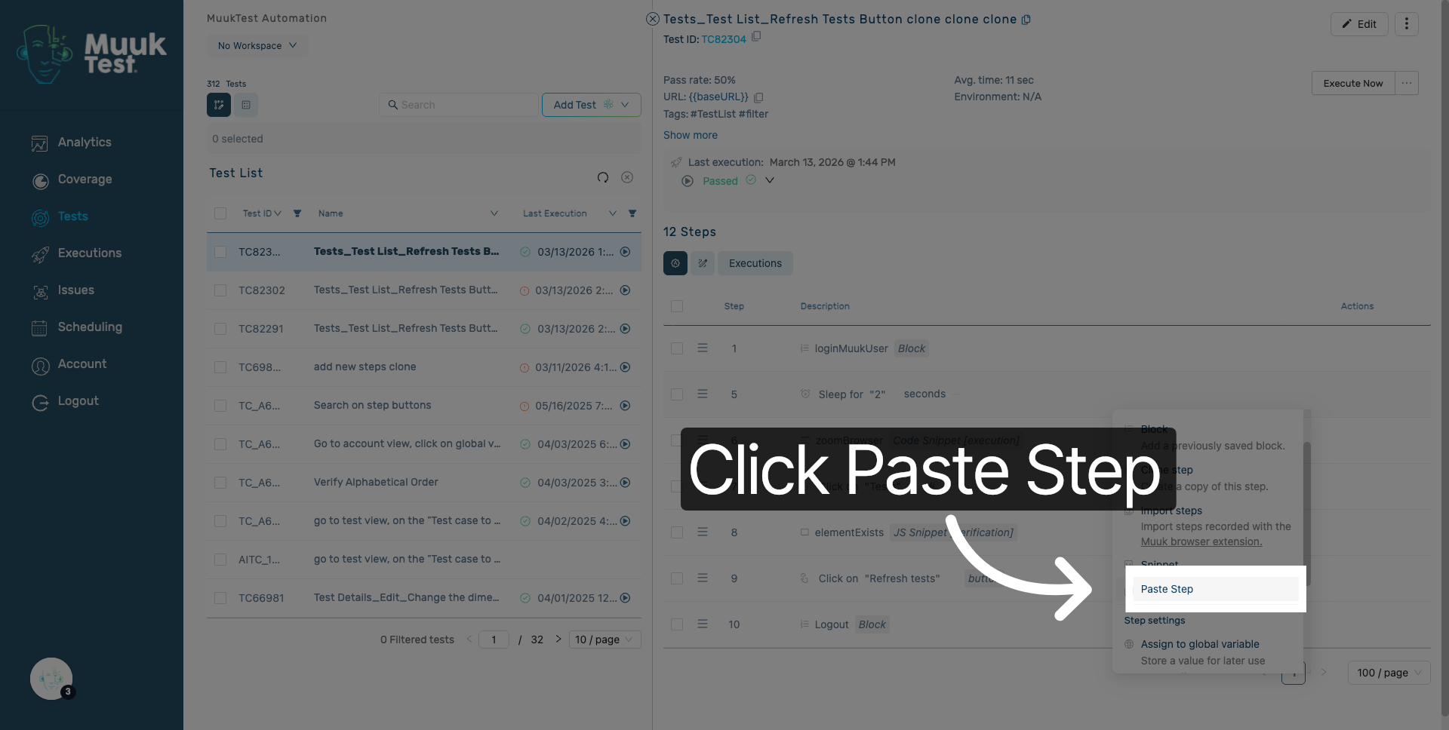
Task: Filter the Last Execution column
Action: click(632, 213)
